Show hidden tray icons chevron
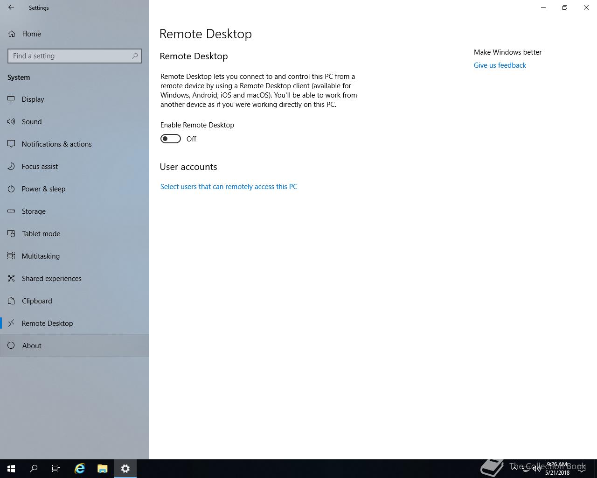The width and height of the screenshot is (597, 478). (514, 468)
